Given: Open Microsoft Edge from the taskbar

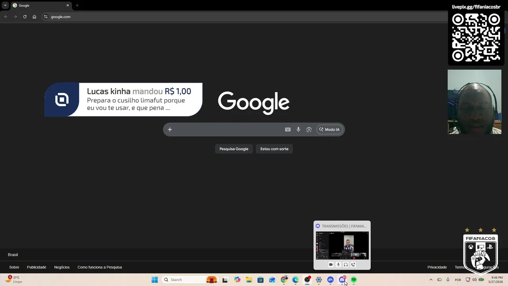Looking at the screenshot, I should [x=295, y=280].
